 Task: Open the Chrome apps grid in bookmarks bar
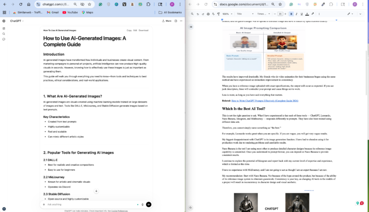[x=4, y=12]
